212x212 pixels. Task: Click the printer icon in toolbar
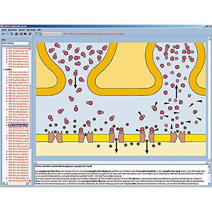pos(17,34)
